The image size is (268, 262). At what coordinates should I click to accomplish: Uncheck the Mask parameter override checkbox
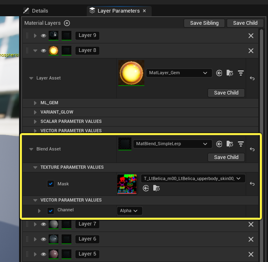51,184
